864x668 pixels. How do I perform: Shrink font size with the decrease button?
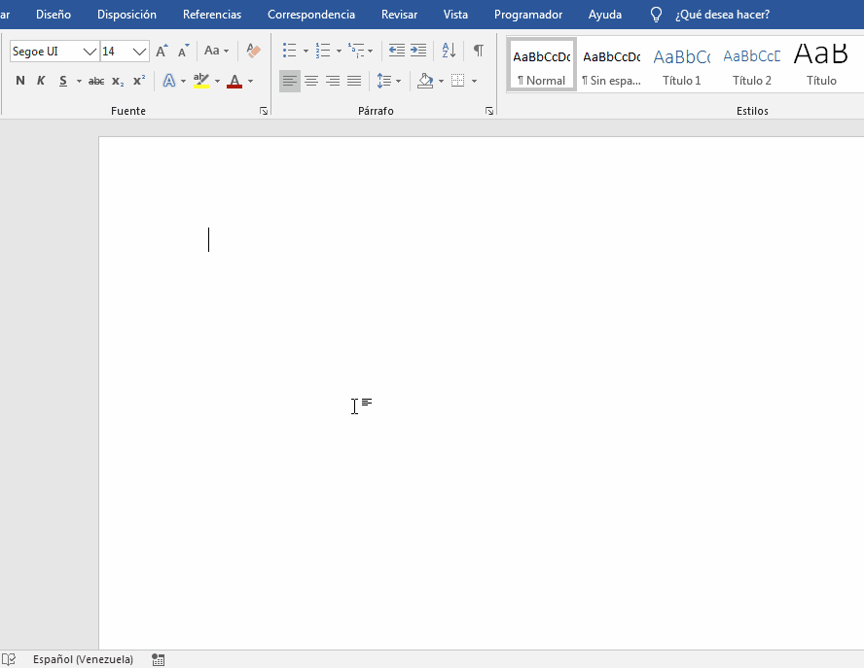183,52
